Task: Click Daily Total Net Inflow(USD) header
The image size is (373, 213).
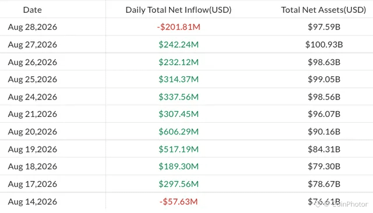Action: point(178,10)
